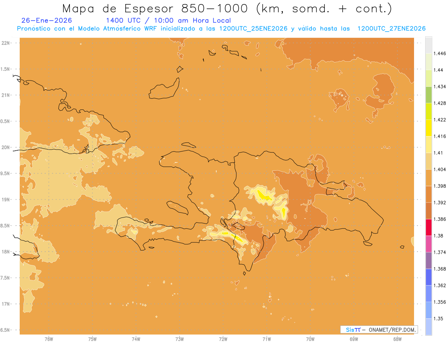This screenshot has height=344, width=446.
Task: Click the legend value 1.404
Action: point(439,170)
